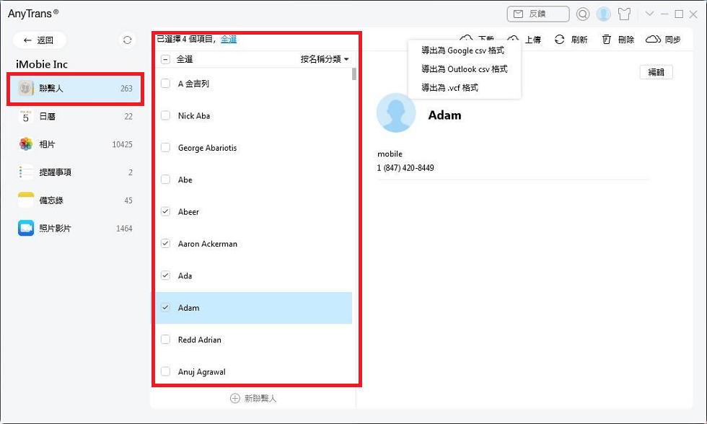Select contact name Aaron Ackerman
The width and height of the screenshot is (707, 424).
(x=208, y=244)
